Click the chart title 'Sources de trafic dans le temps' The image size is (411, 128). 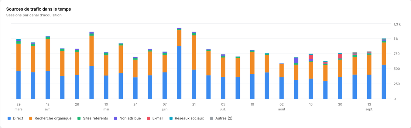39,9
